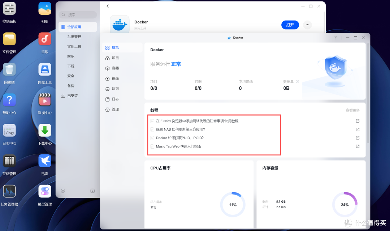390x231 pixels.
Task: Click the 容器 0/0 count
Action: coord(198,88)
